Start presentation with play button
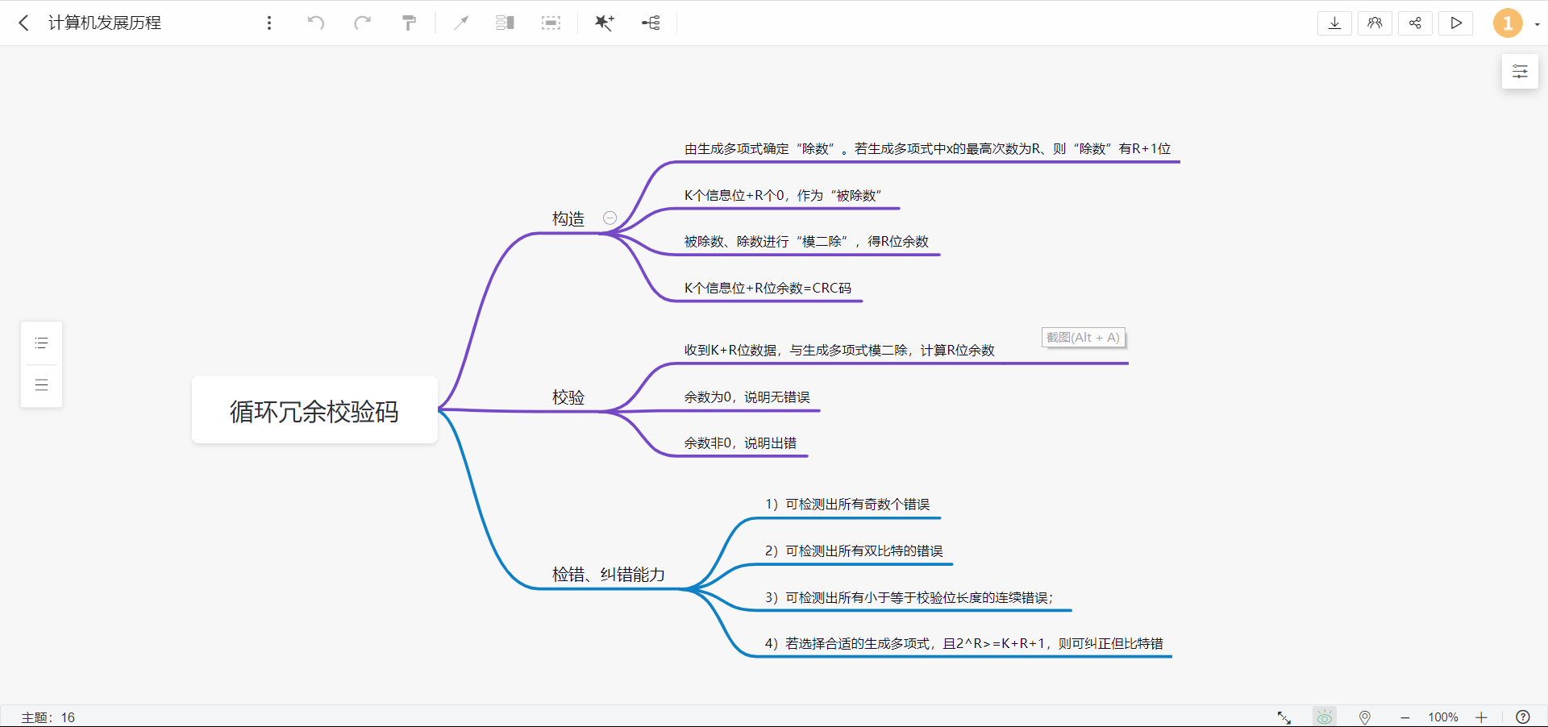Screen dimensions: 1548x727 click(x=1456, y=23)
